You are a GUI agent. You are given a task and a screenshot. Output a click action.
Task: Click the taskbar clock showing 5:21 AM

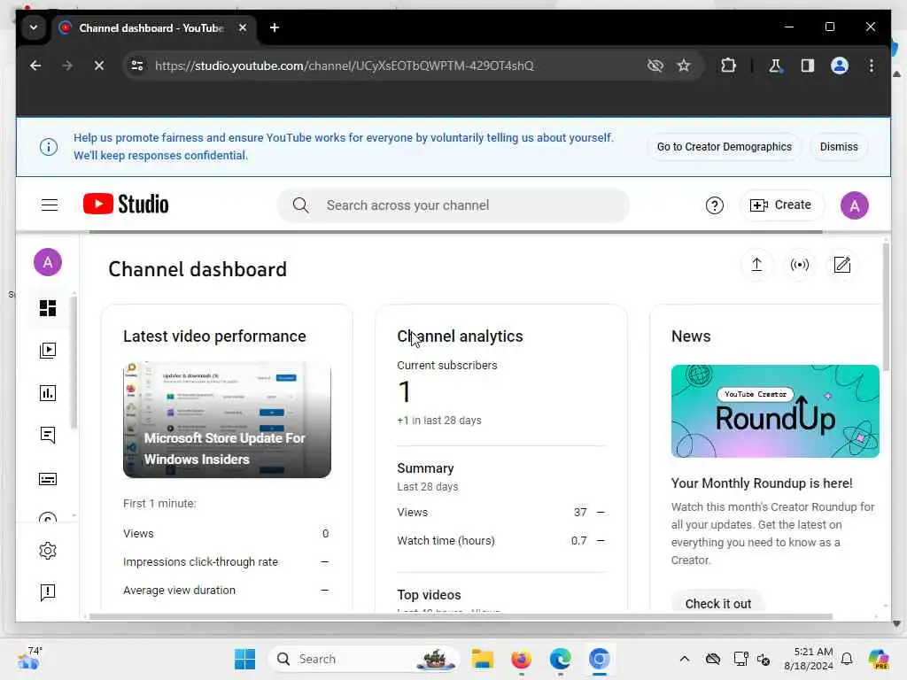click(809, 659)
